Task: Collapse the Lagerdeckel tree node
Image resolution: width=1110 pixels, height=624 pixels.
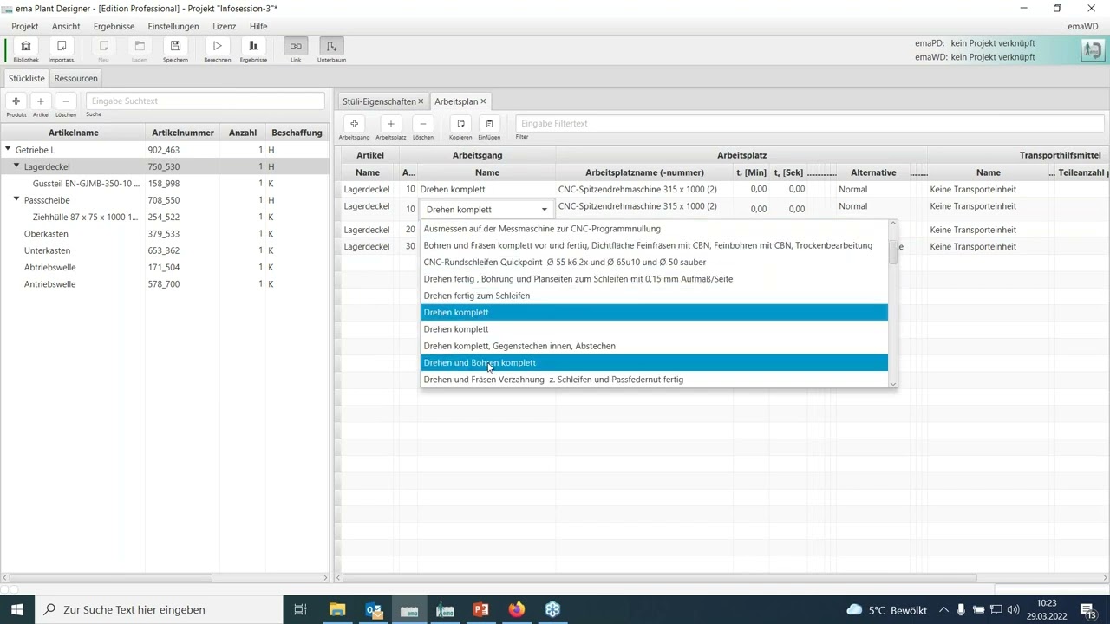Action: coord(16,166)
